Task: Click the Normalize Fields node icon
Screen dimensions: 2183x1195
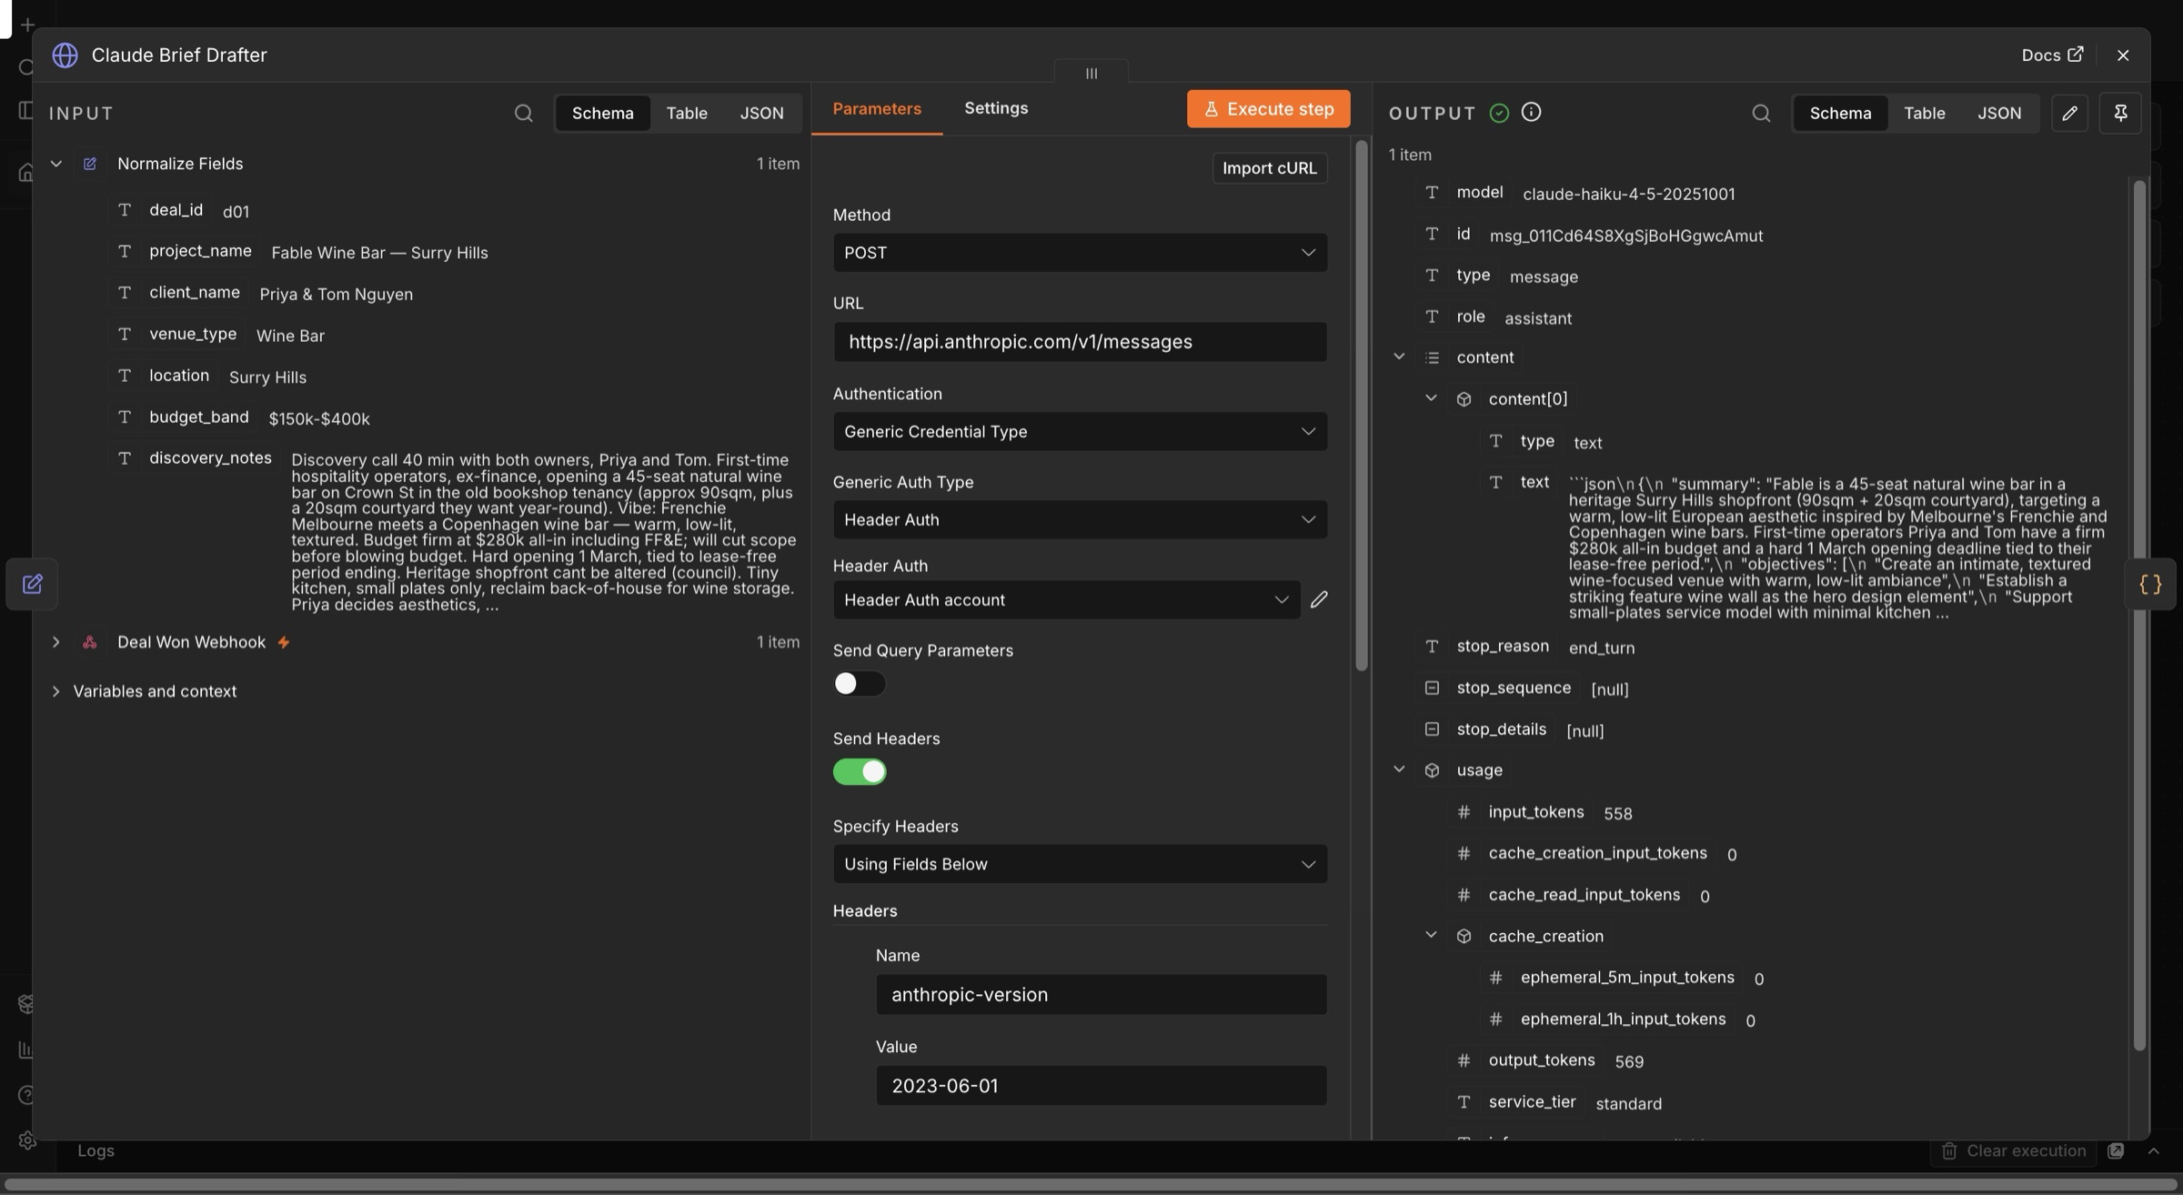Action: [89, 164]
